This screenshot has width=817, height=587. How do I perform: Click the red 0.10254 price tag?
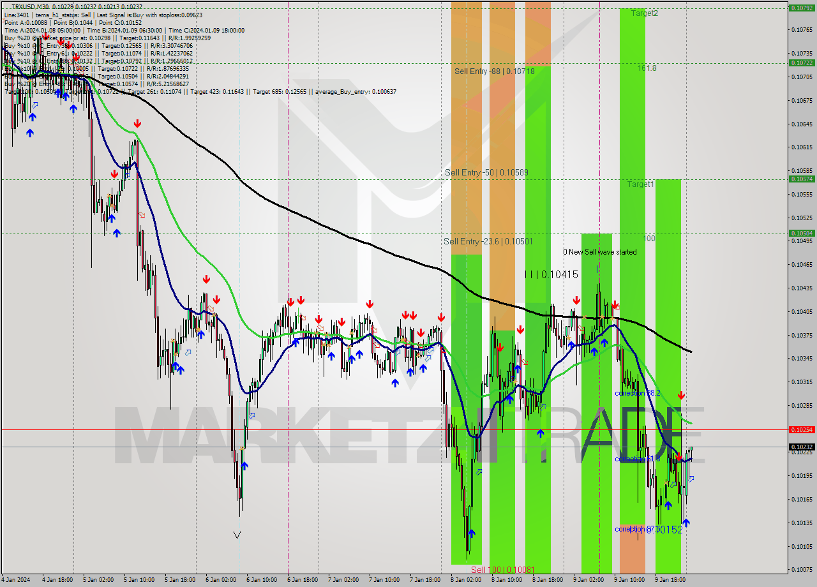tap(802, 429)
